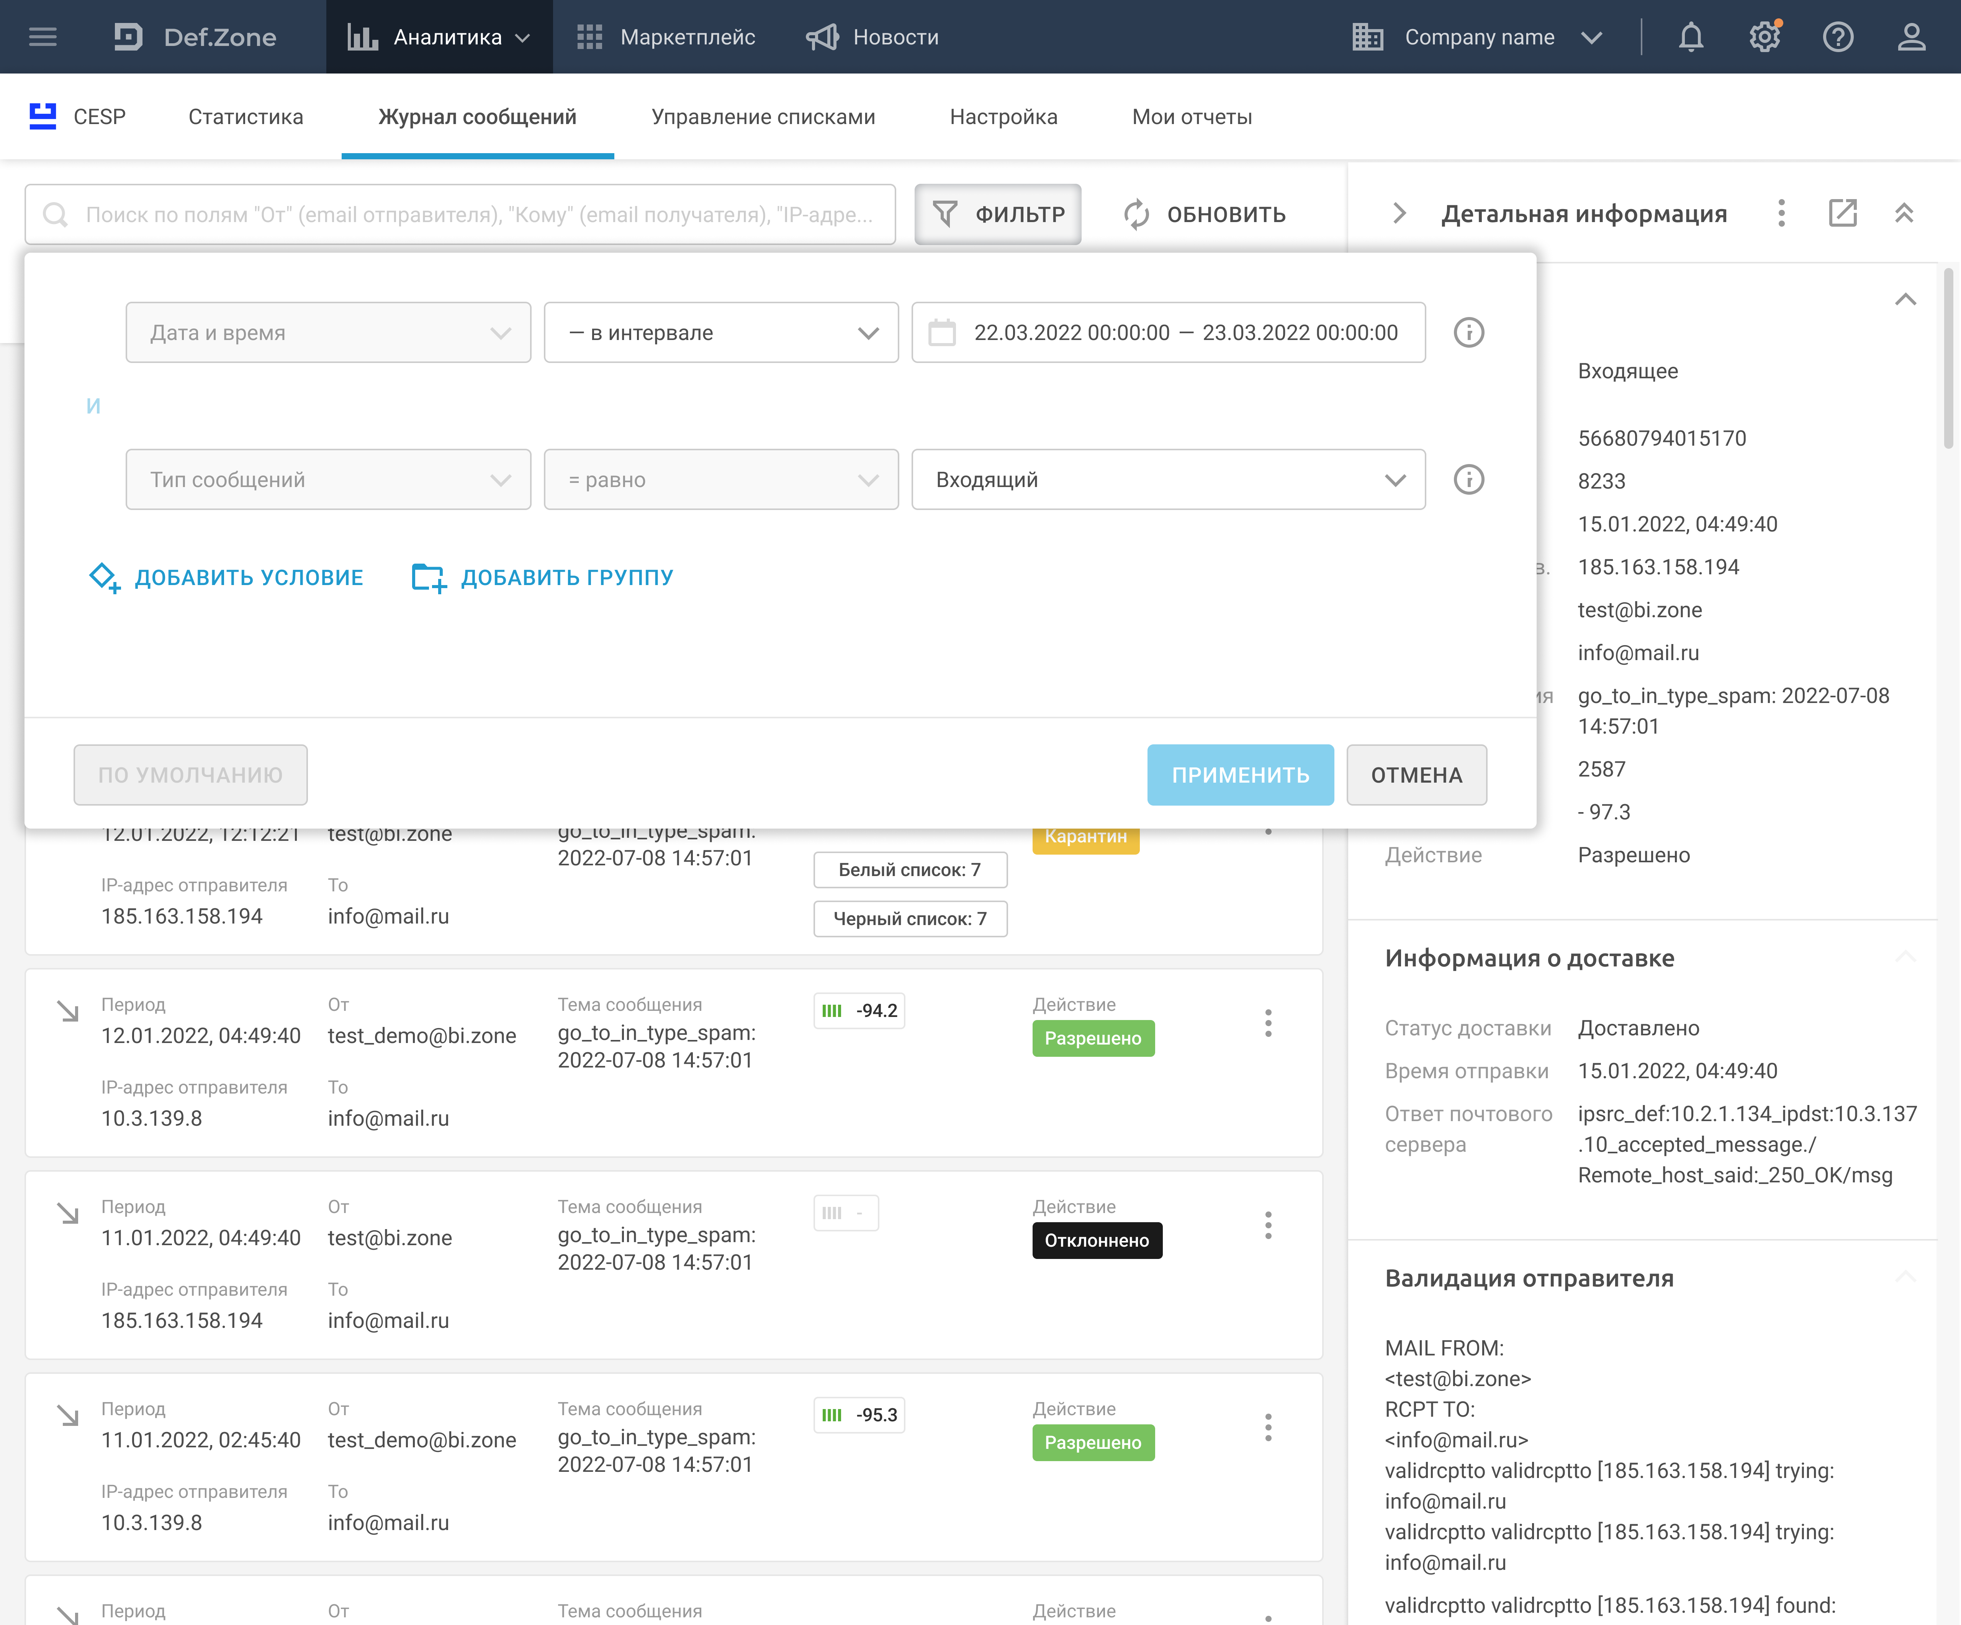The image size is (1961, 1625).
Task: Expand the 'Входящий' value dropdown
Action: coord(1167,480)
